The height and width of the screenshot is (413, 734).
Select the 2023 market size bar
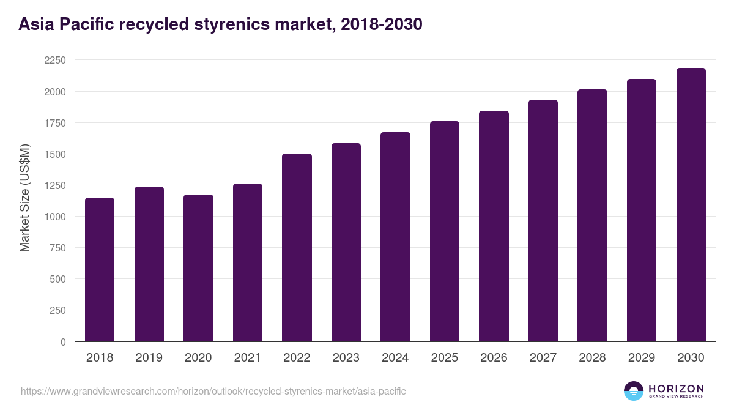pyautogui.click(x=346, y=242)
